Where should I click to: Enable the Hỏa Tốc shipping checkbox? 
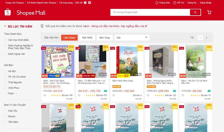[x=5, y=111]
